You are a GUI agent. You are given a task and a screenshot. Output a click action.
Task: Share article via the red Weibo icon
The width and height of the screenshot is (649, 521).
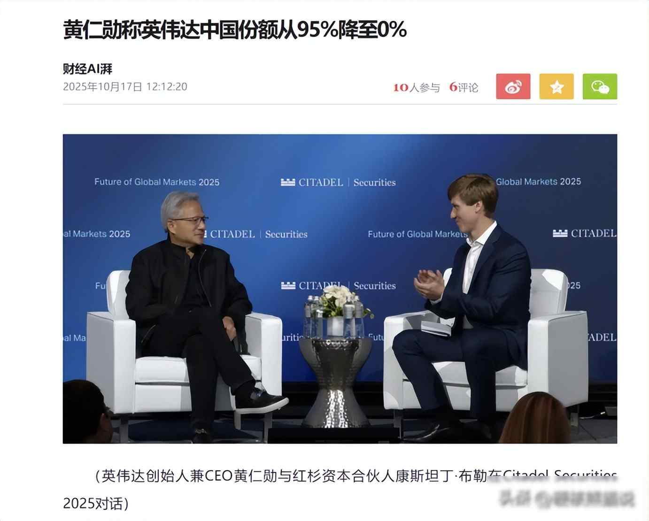pos(513,86)
